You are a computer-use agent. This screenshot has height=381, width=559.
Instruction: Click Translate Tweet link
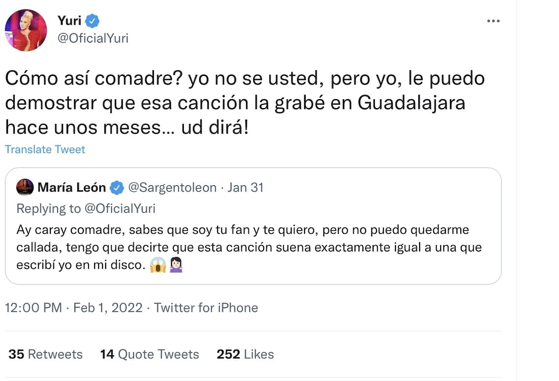tap(45, 150)
